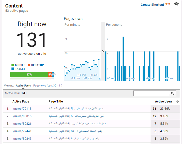
Task: Switch to Pageviews (Last 30 min) tab
Action: (x=48, y=85)
